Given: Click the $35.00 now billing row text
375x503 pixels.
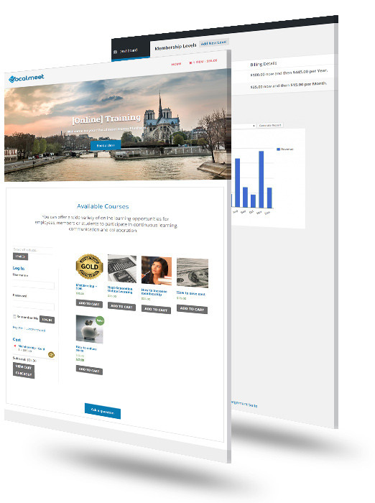Looking at the screenshot, I should click(x=288, y=86).
